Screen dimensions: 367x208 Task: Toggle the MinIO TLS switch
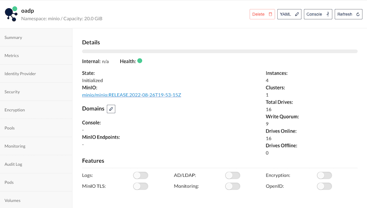[141, 186]
